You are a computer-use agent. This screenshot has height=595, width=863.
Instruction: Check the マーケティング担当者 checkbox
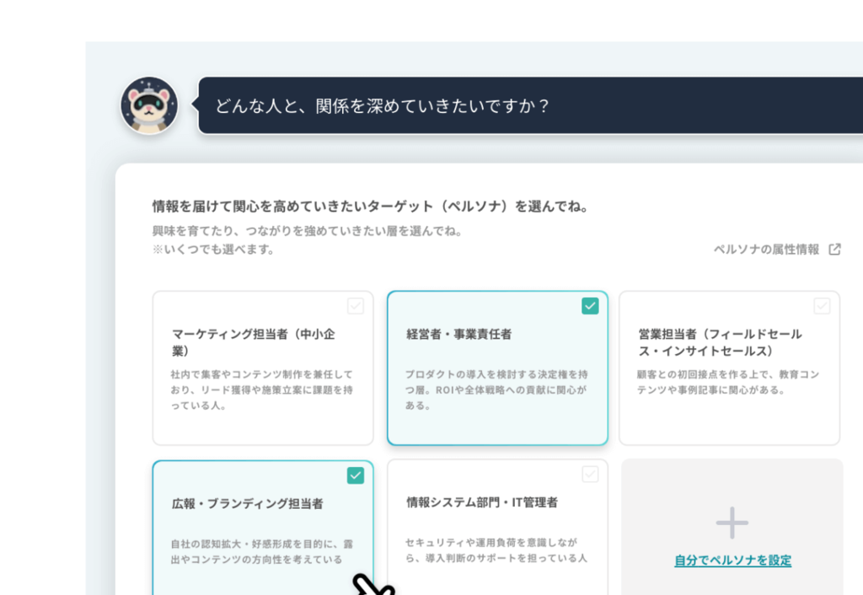coord(356,306)
